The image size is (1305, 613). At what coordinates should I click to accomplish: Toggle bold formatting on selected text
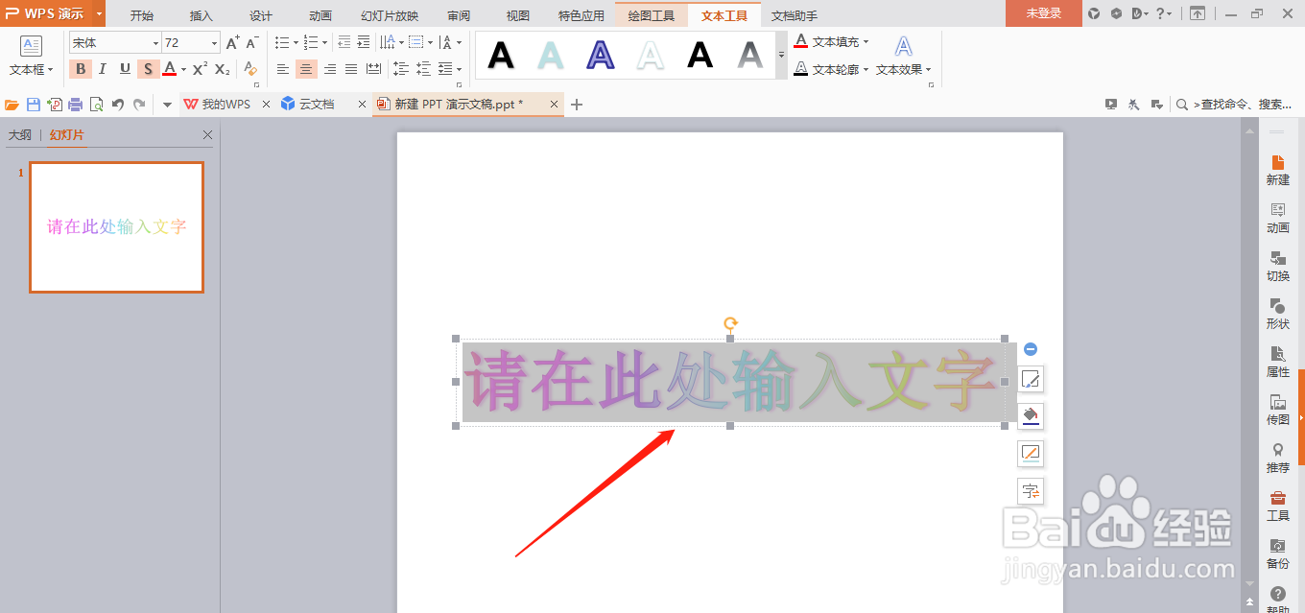(81, 68)
